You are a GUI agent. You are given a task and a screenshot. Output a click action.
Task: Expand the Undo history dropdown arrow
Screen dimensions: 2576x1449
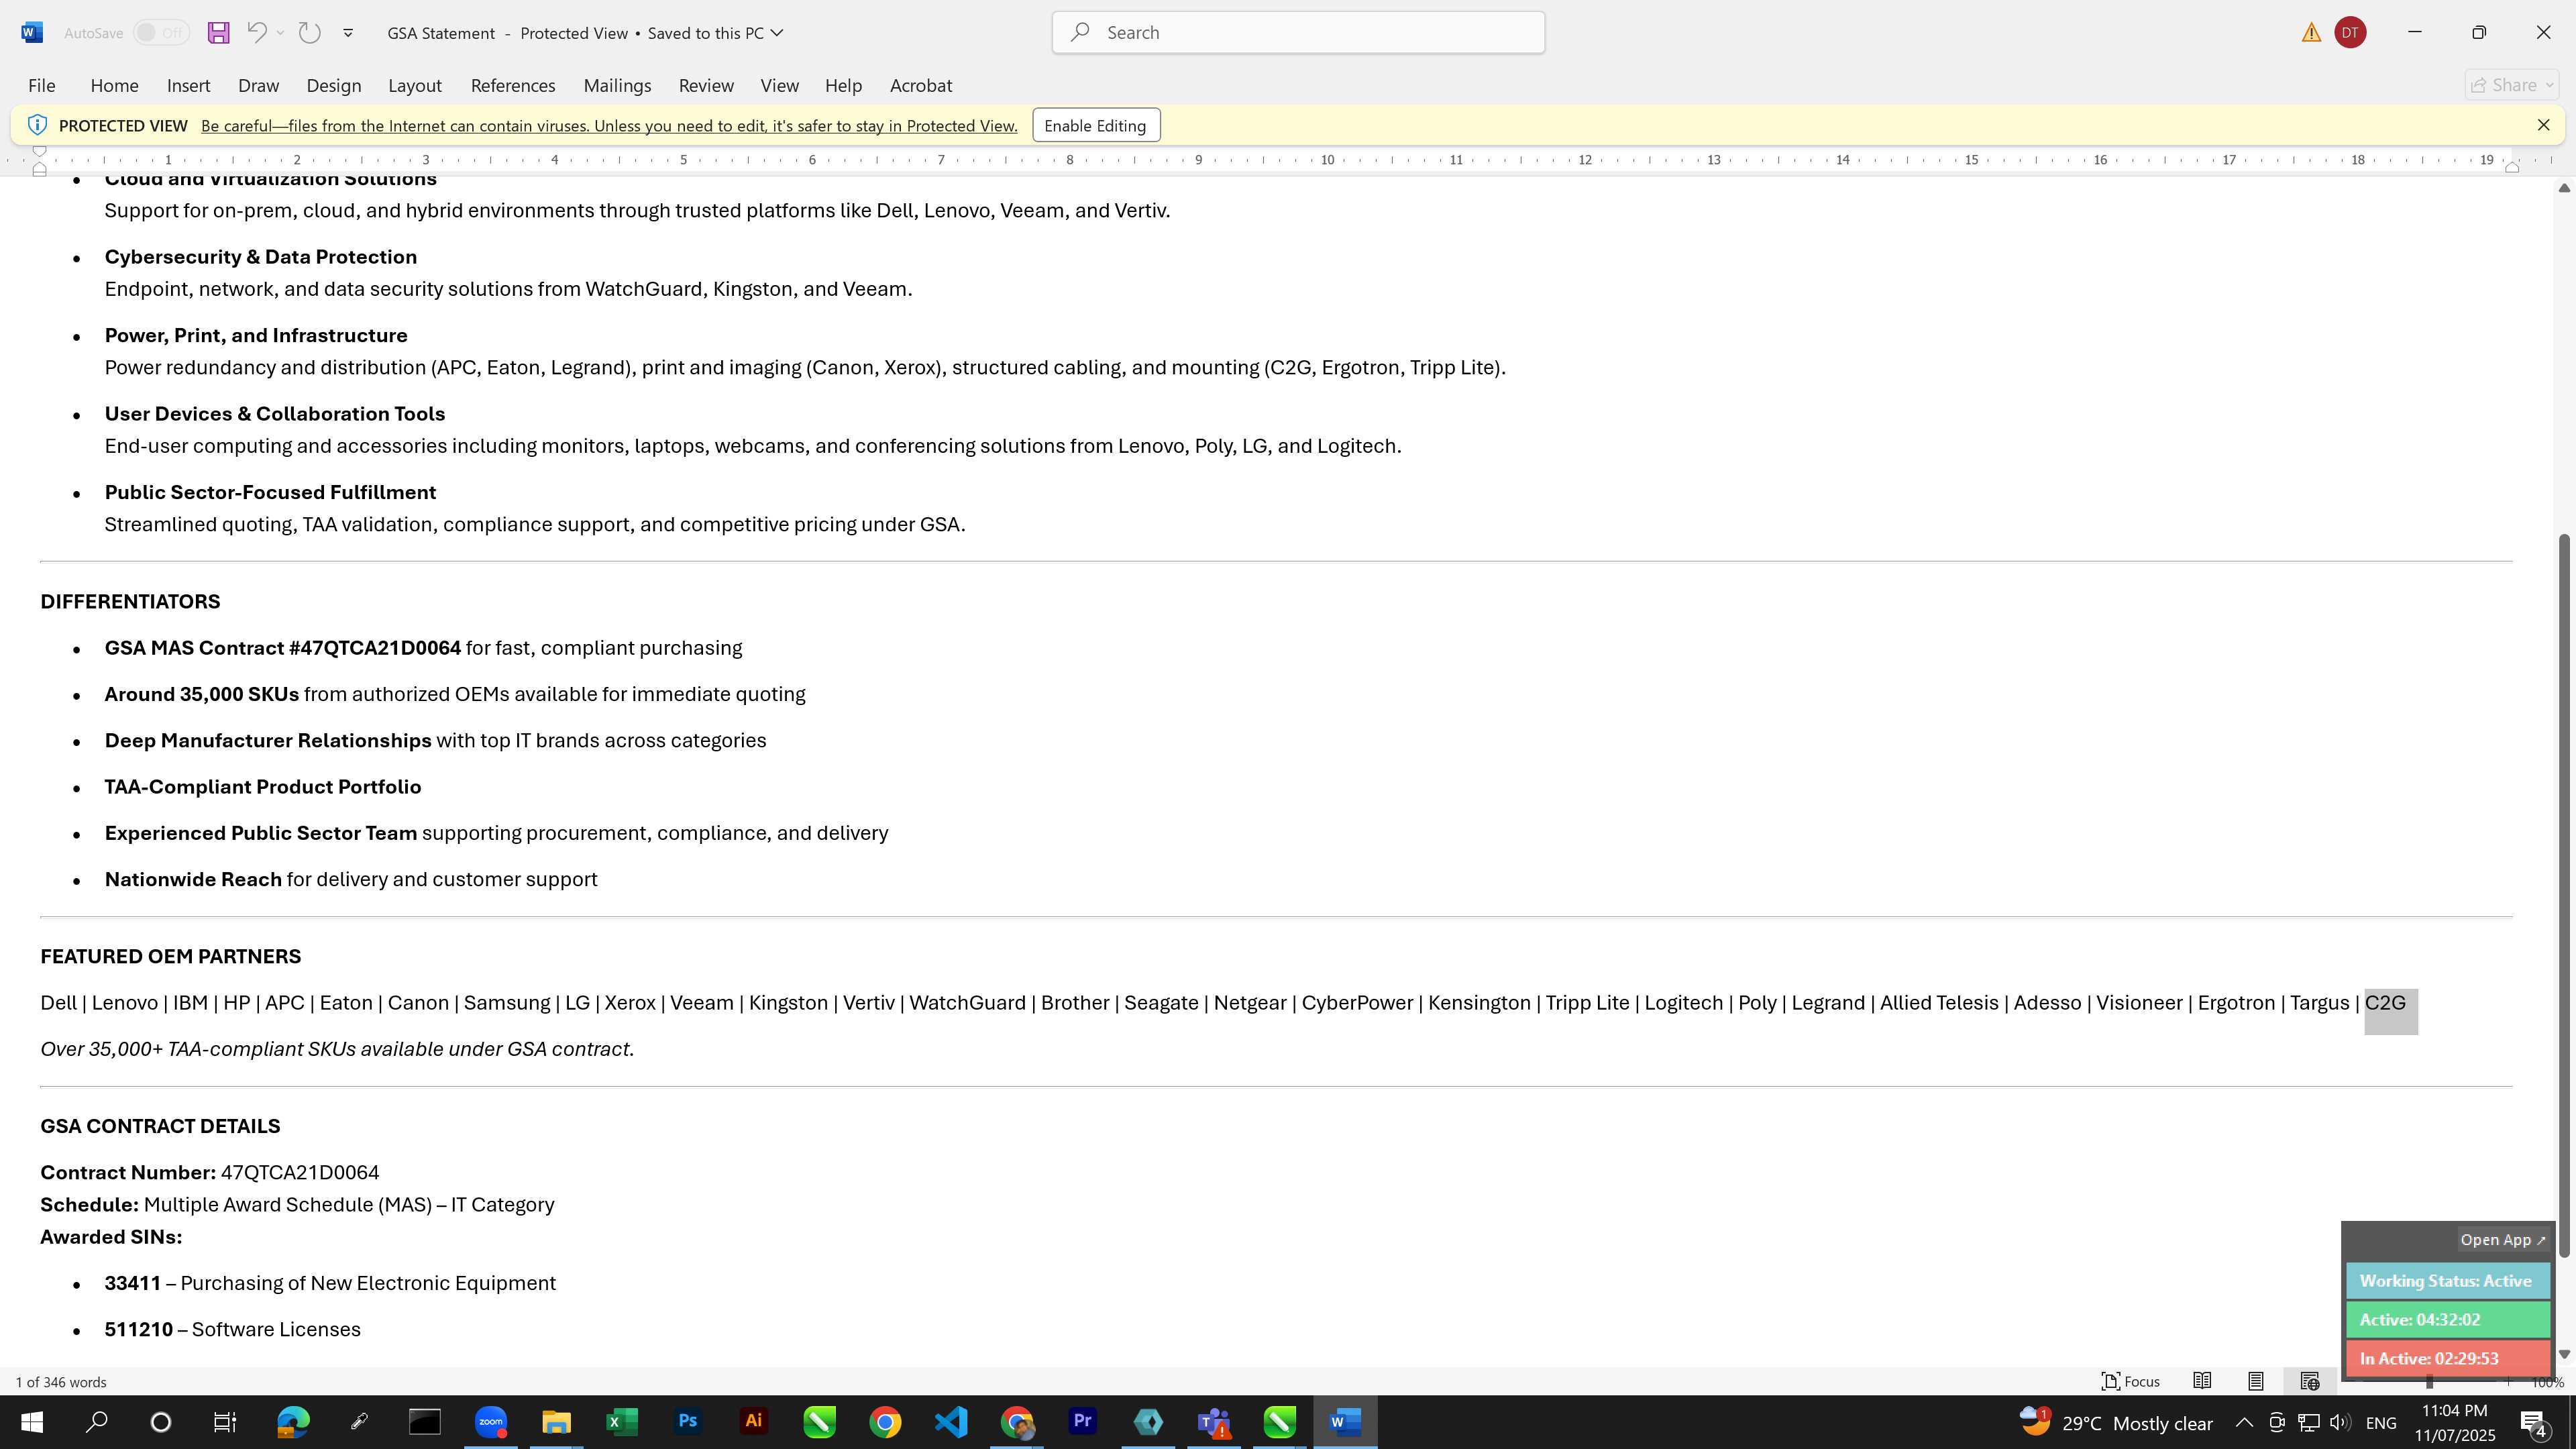tap(280, 33)
